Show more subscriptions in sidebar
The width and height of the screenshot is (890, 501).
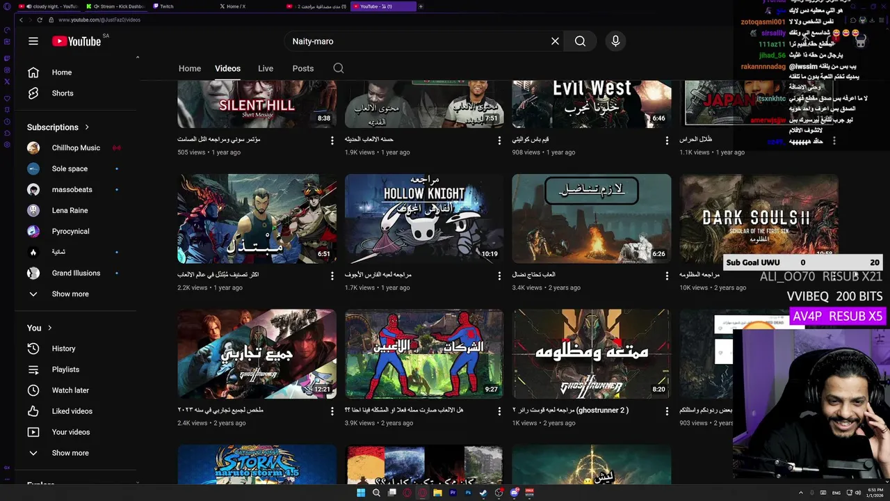pyautogui.click(x=76, y=294)
